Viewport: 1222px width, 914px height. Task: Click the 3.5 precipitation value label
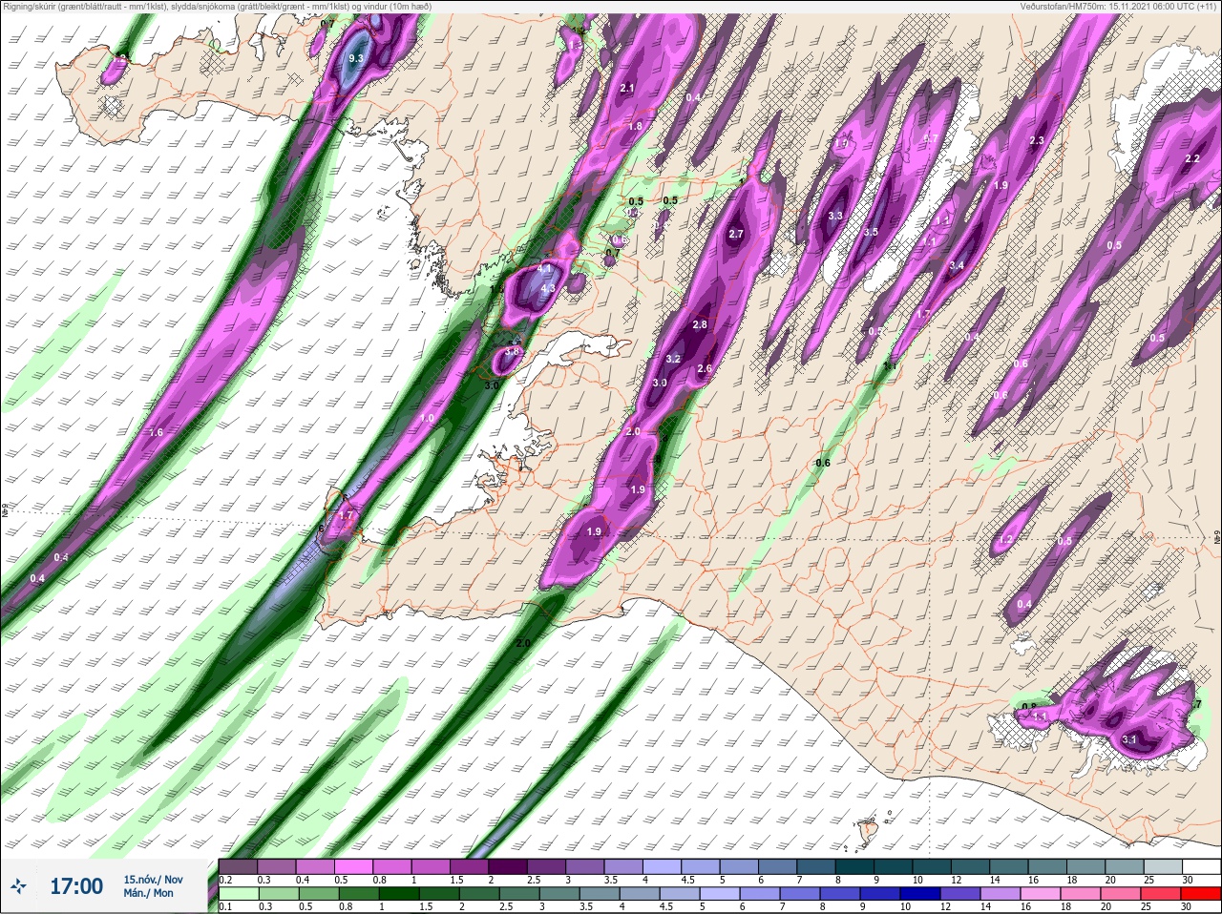[x=871, y=232]
